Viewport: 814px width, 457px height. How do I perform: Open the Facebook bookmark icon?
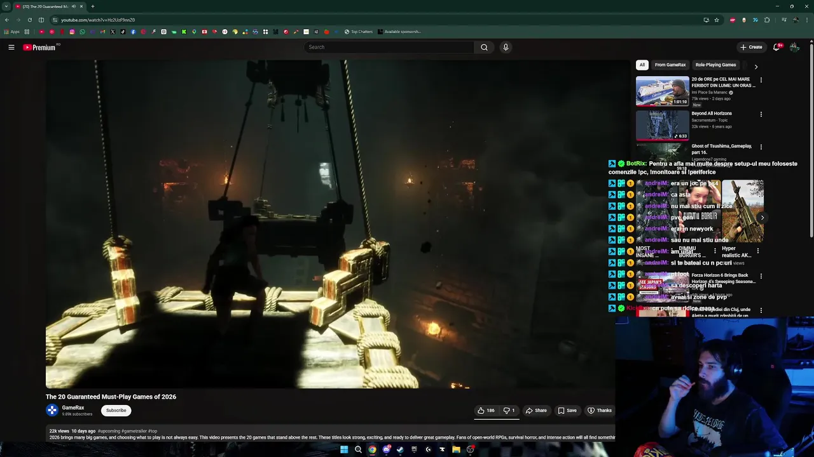133,32
